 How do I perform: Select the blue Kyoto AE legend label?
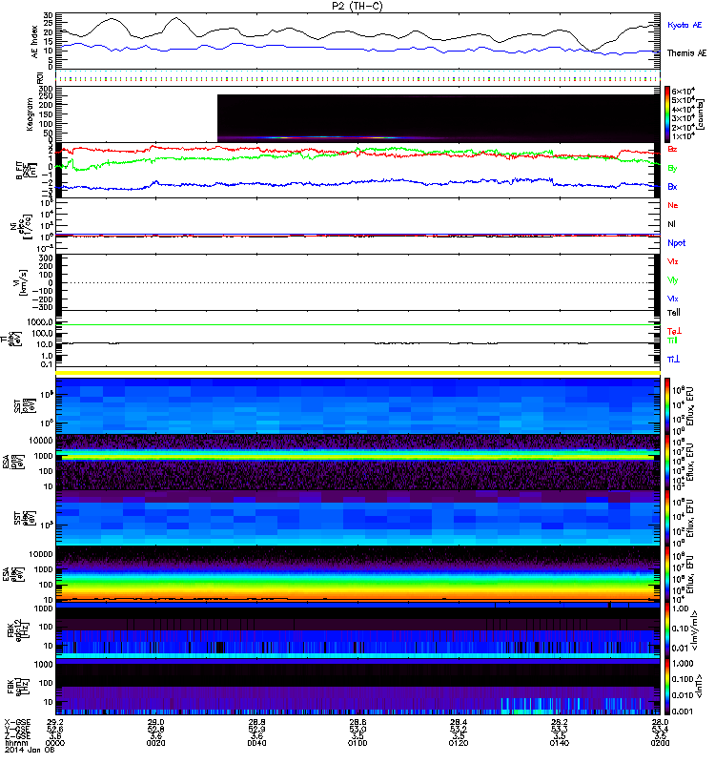(684, 25)
